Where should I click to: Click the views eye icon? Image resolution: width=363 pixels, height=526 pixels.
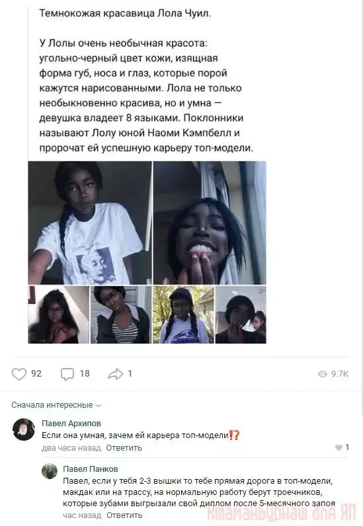(323, 374)
